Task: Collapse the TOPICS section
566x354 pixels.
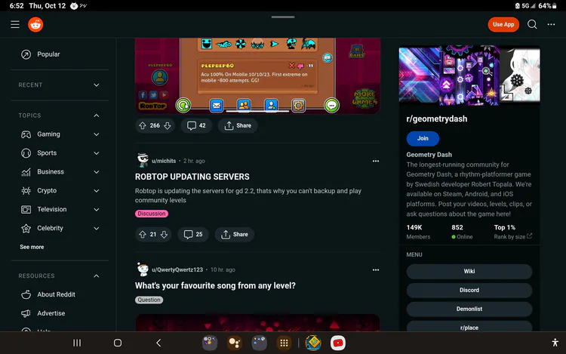Action: 97,115
